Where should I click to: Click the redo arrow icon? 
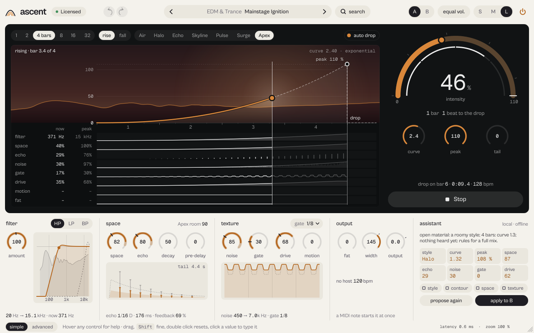point(122,12)
